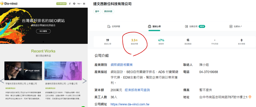Click the 達文西數位科技有限公司 company title
Screen dimensions: 256x107
(113, 4)
